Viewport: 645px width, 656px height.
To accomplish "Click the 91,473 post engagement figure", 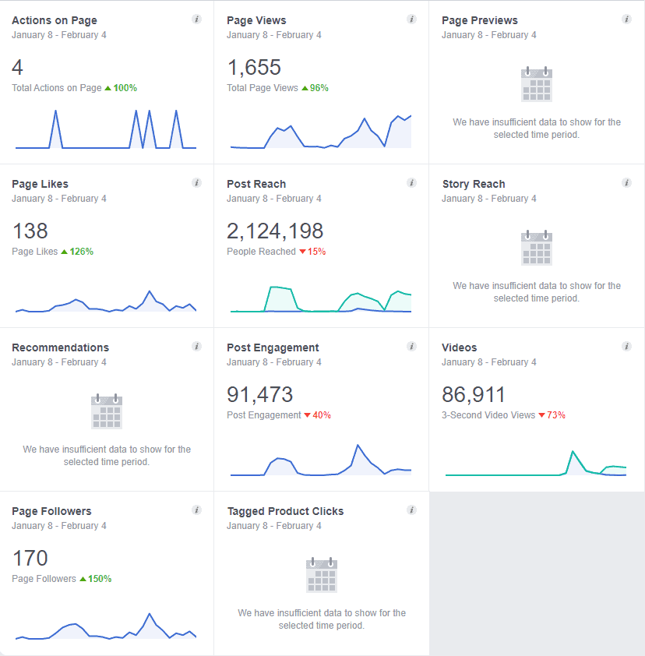I will coord(259,394).
